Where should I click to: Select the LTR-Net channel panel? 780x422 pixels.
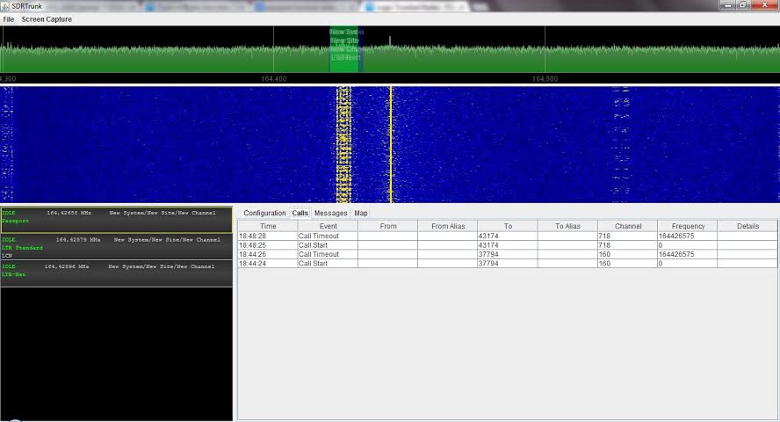117,273
